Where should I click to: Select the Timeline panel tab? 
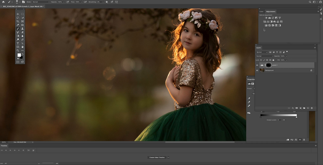tap(4, 146)
